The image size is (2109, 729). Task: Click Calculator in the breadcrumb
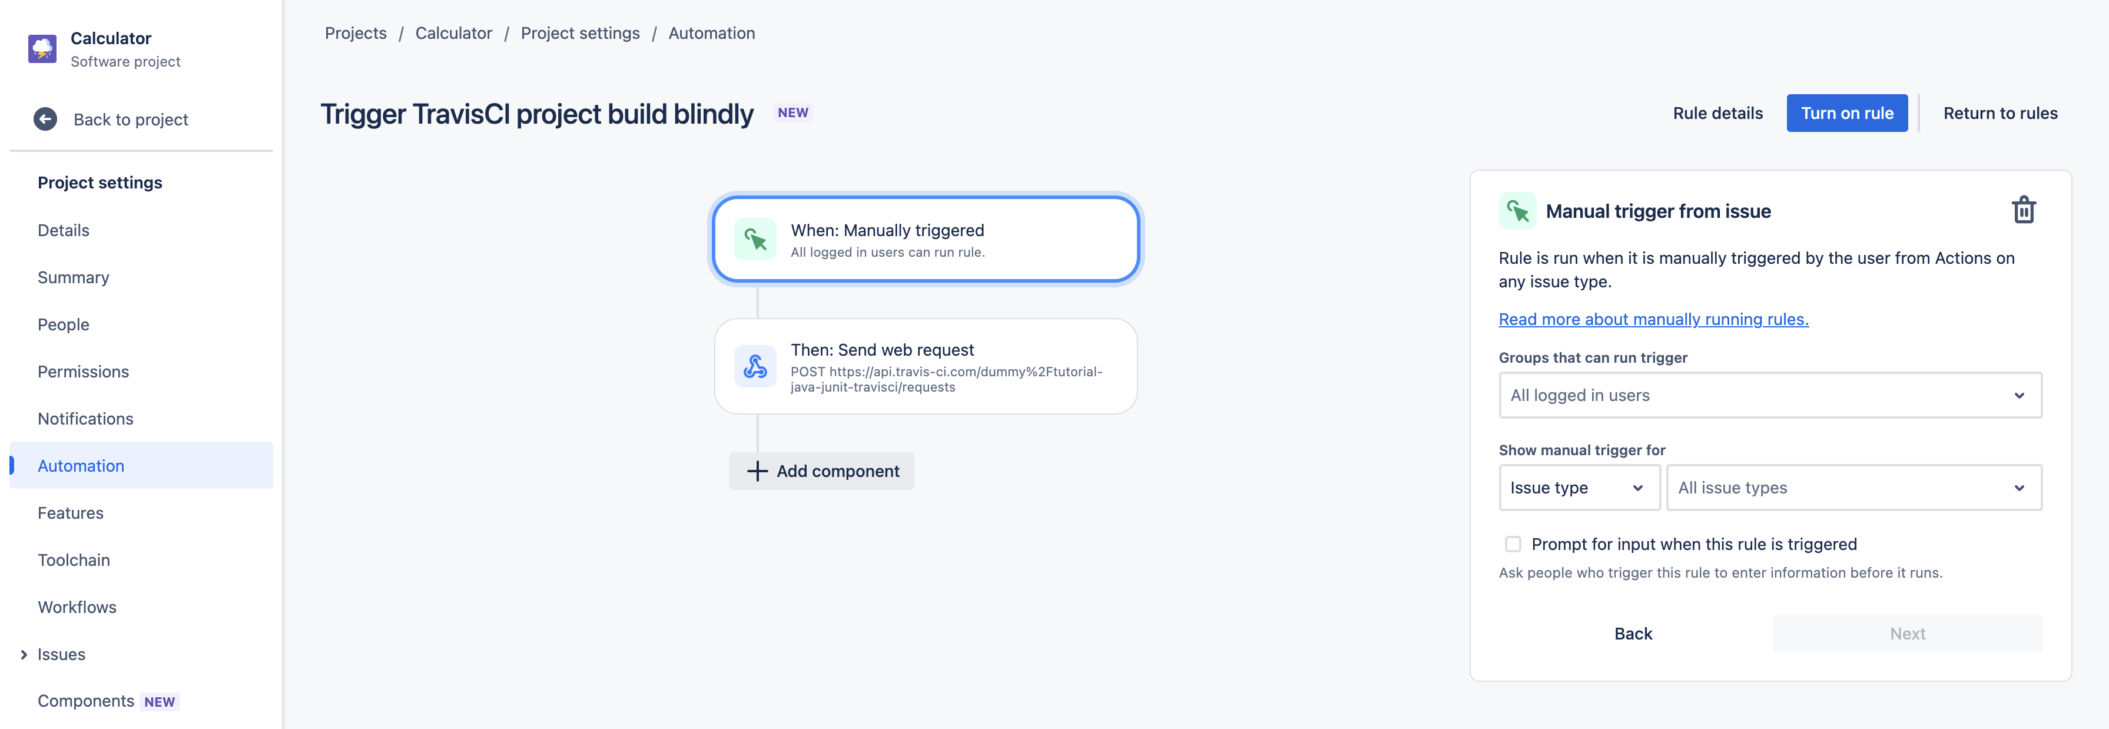coord(453,34)
